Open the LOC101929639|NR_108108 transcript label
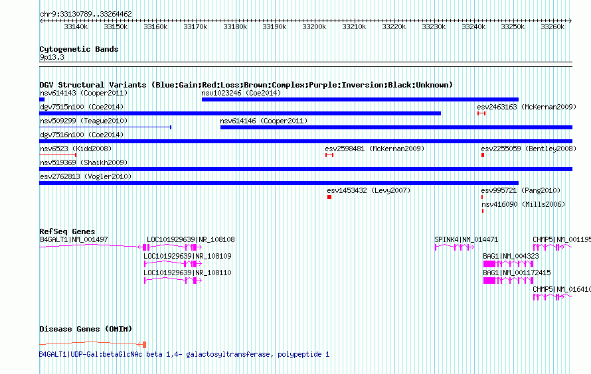Viewport: 591px width, 374px height. 191,239
